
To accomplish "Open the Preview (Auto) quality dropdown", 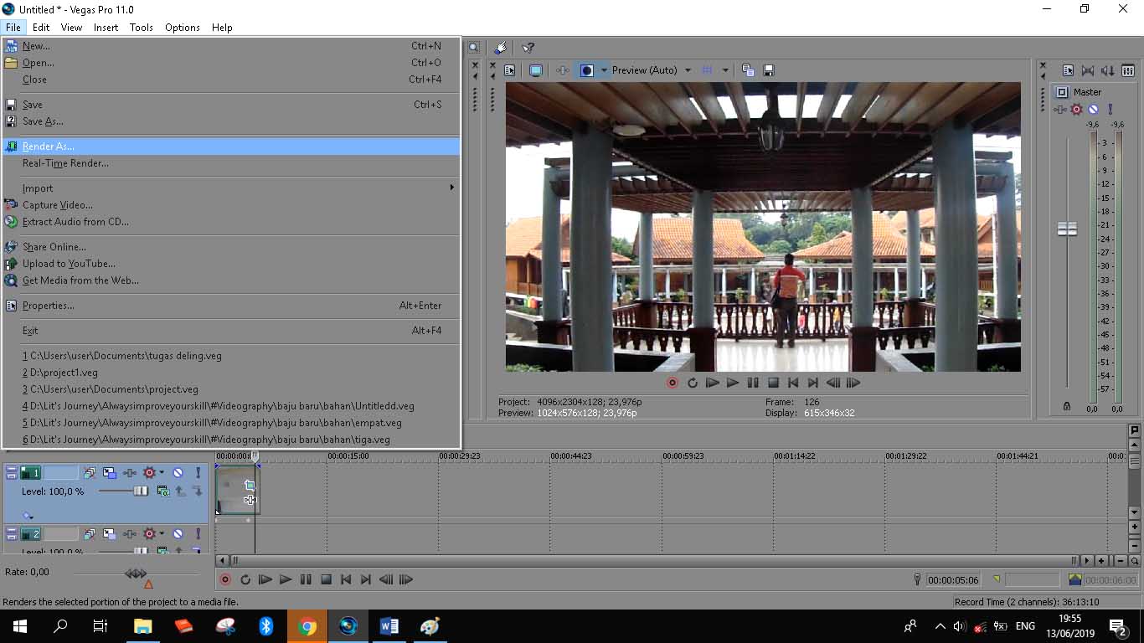I will click(688, 70).
